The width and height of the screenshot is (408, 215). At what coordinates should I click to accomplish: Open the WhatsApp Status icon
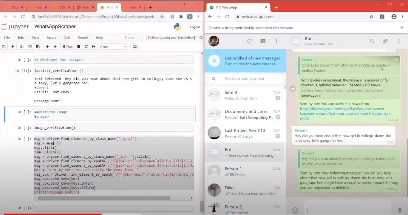250,41
